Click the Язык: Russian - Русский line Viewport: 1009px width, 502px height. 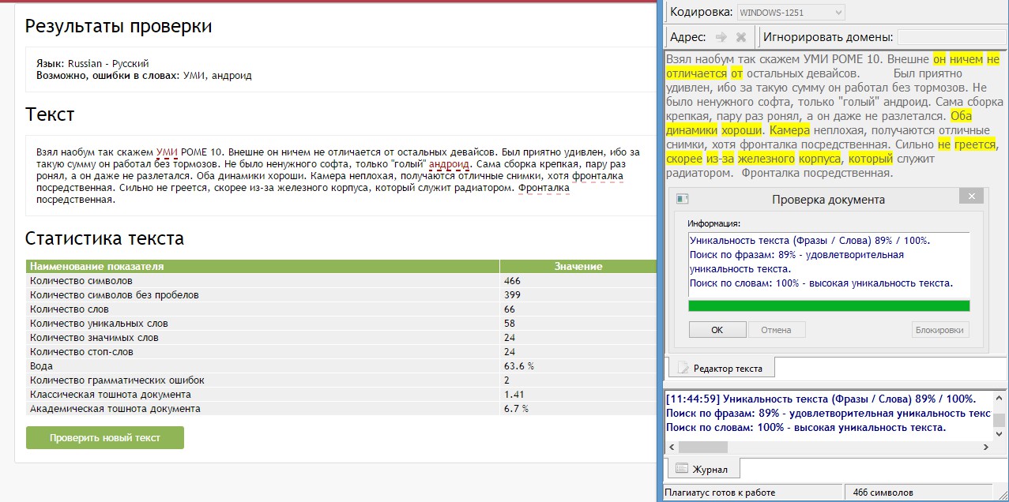(92, 63)
